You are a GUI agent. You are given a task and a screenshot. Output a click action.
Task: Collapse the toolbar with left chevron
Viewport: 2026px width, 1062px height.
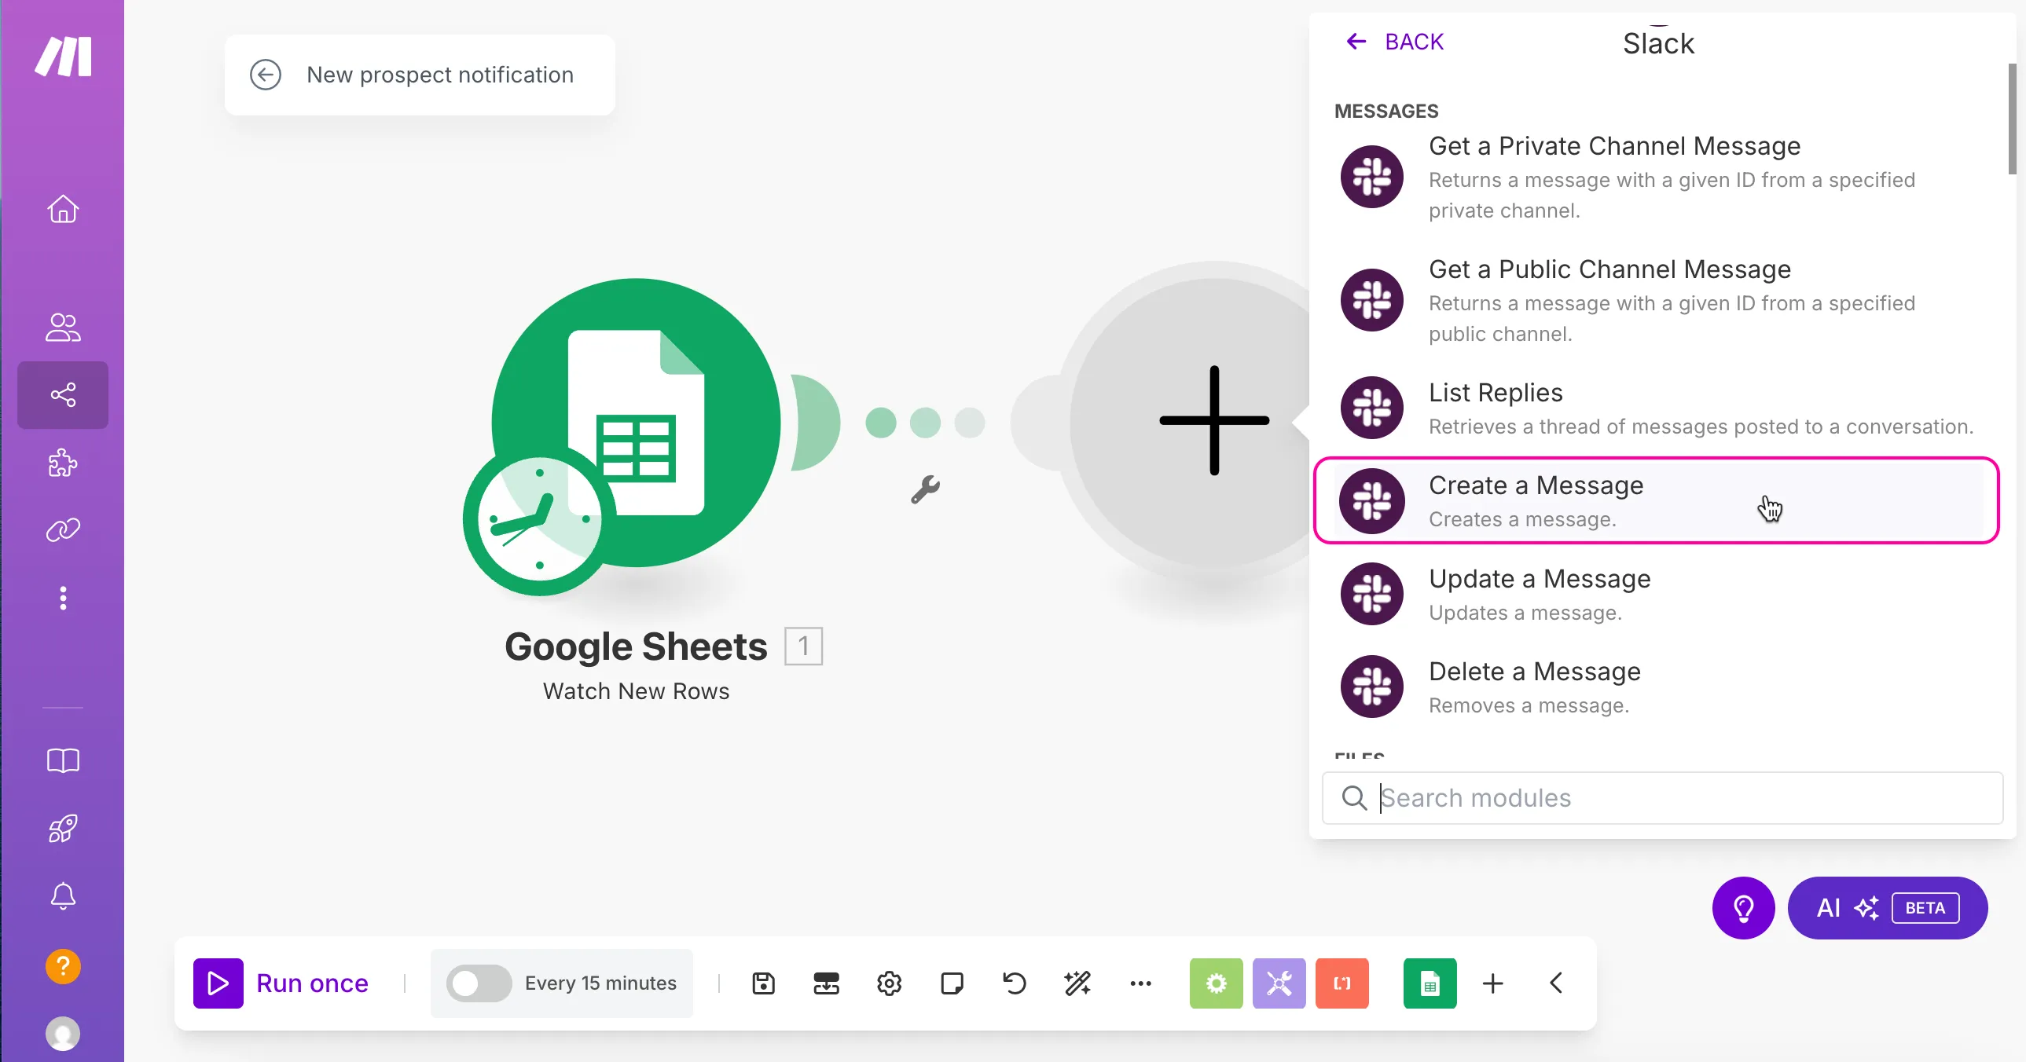pyautogui.click(x=1556, y=983)
